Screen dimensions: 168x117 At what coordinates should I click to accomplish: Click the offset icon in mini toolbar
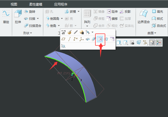coord(112,39)
